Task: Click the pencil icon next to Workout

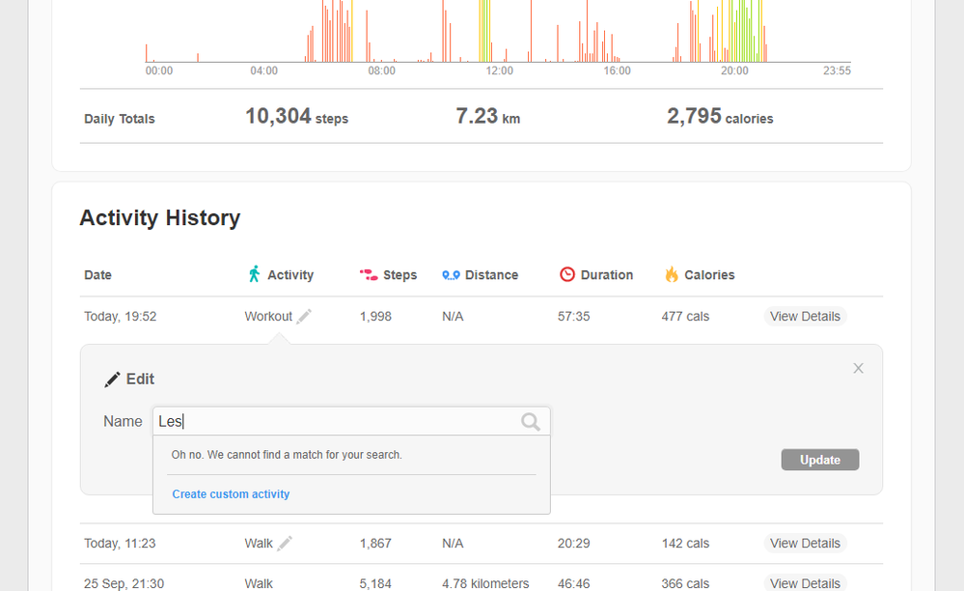Action: coord(305,317)
